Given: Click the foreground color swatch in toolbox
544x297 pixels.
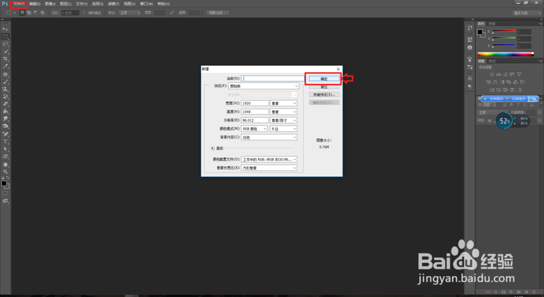Looking at the screenshot, I should (4, 183).
